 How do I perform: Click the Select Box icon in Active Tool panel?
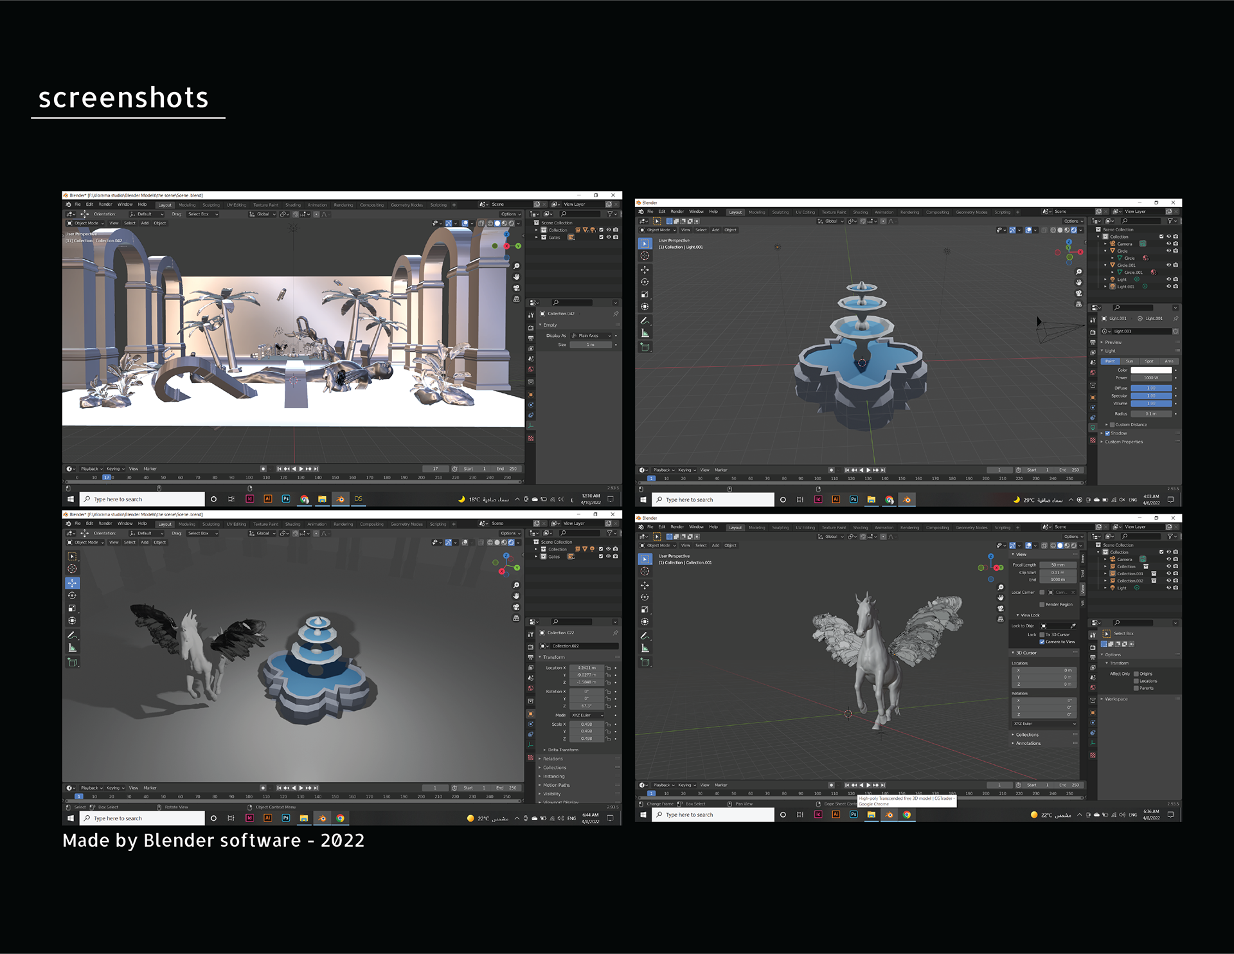(x=1107, y=634)
